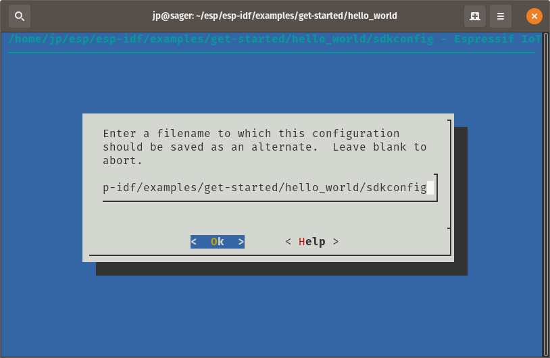Click the right angle bracket of Ok

pos(241,242)
